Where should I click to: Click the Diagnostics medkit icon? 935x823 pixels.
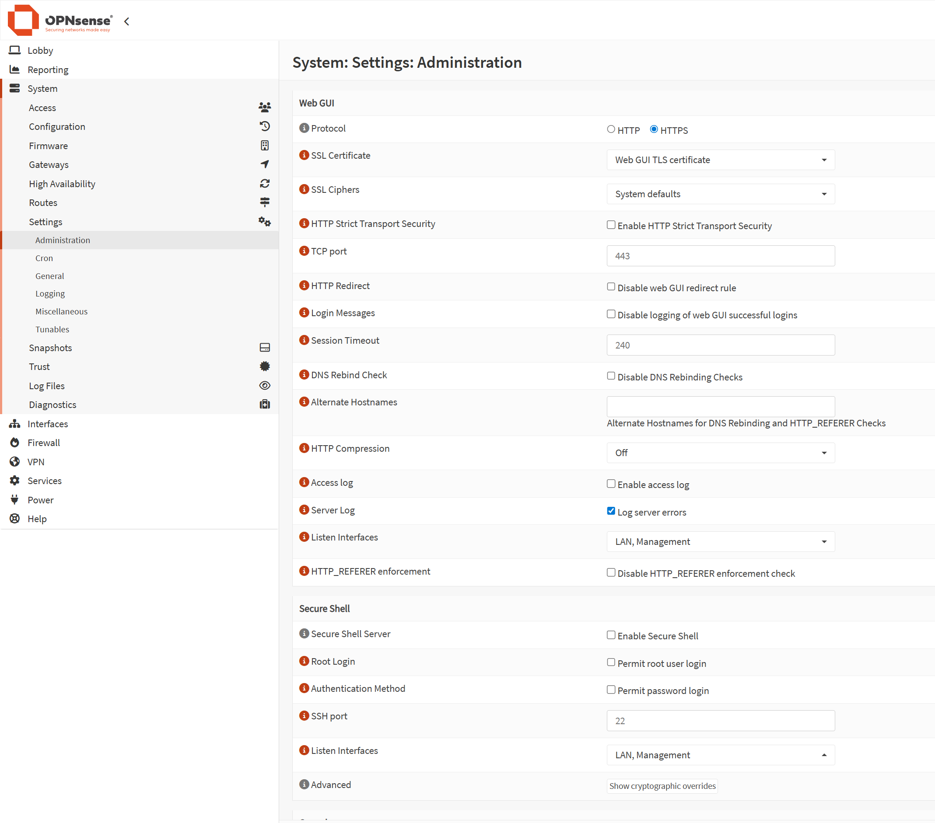coord(264,404)
